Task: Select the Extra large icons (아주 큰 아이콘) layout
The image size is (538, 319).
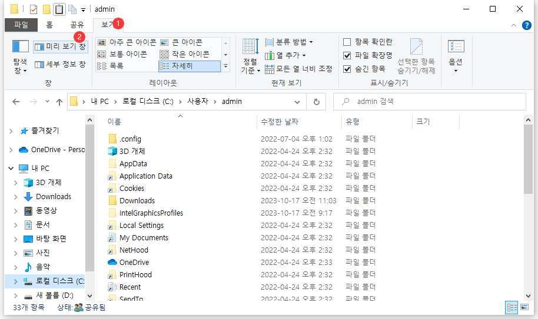Action: point(127,42)
